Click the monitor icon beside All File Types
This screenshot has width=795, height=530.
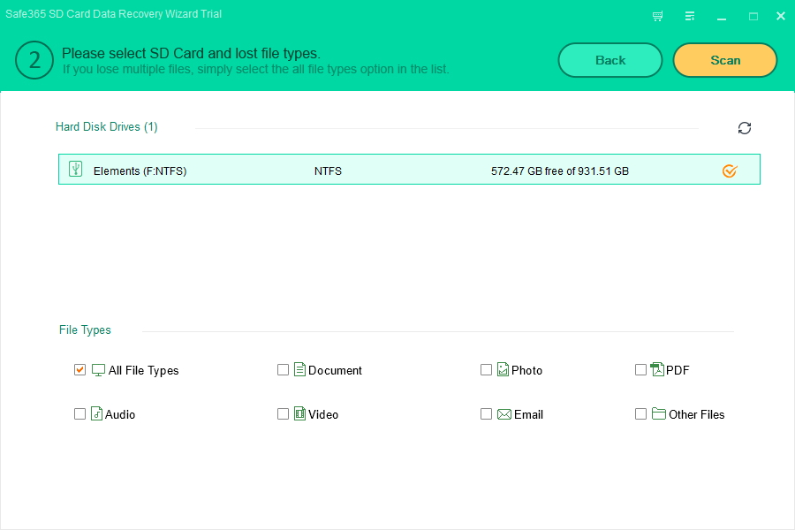coord(98,370)
